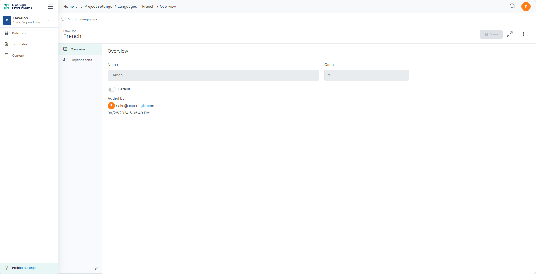Switch to the Dependencies tab

81,60
